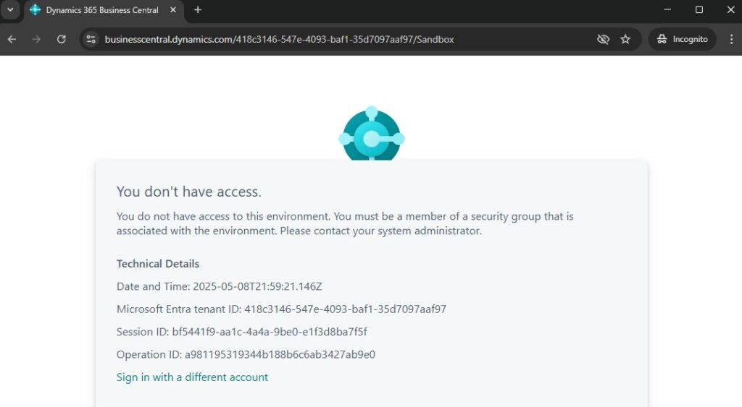Toggle the third-party cookies blocked eye icon
The height and width of the screenshot is (407, 742).
tap(603, 39)
